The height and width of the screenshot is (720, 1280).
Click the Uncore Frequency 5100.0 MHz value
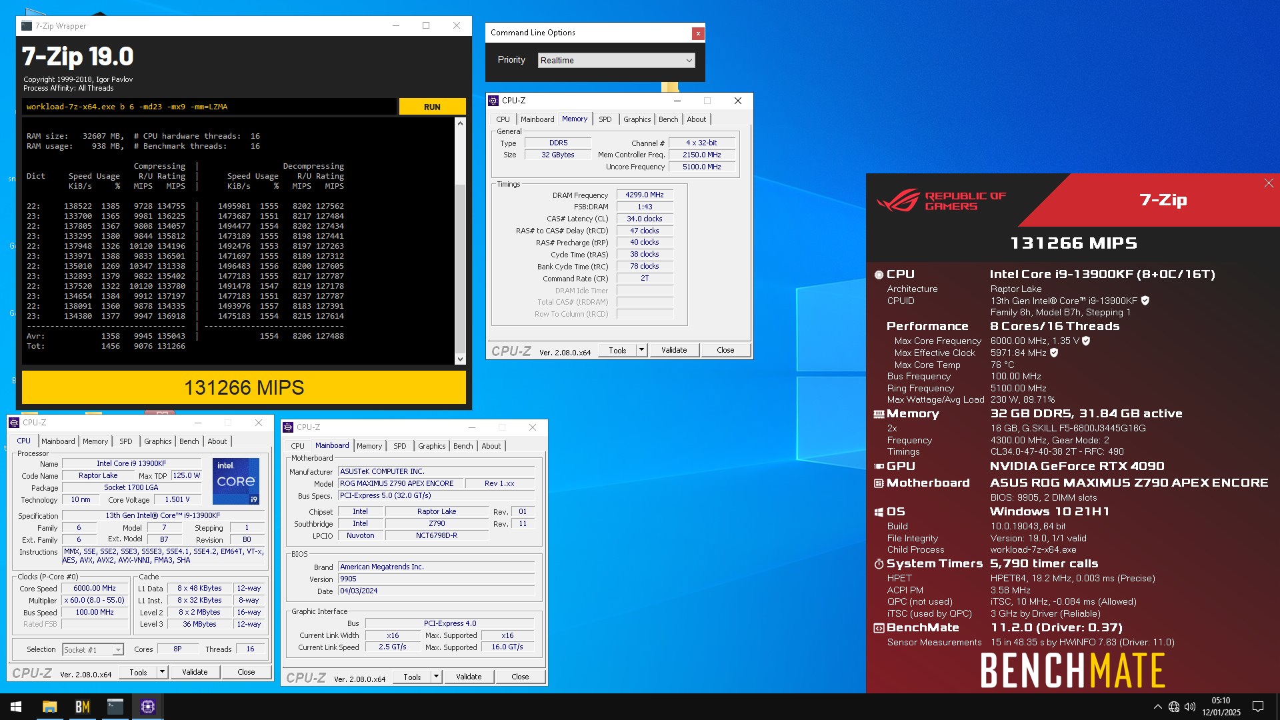(701, 167)
